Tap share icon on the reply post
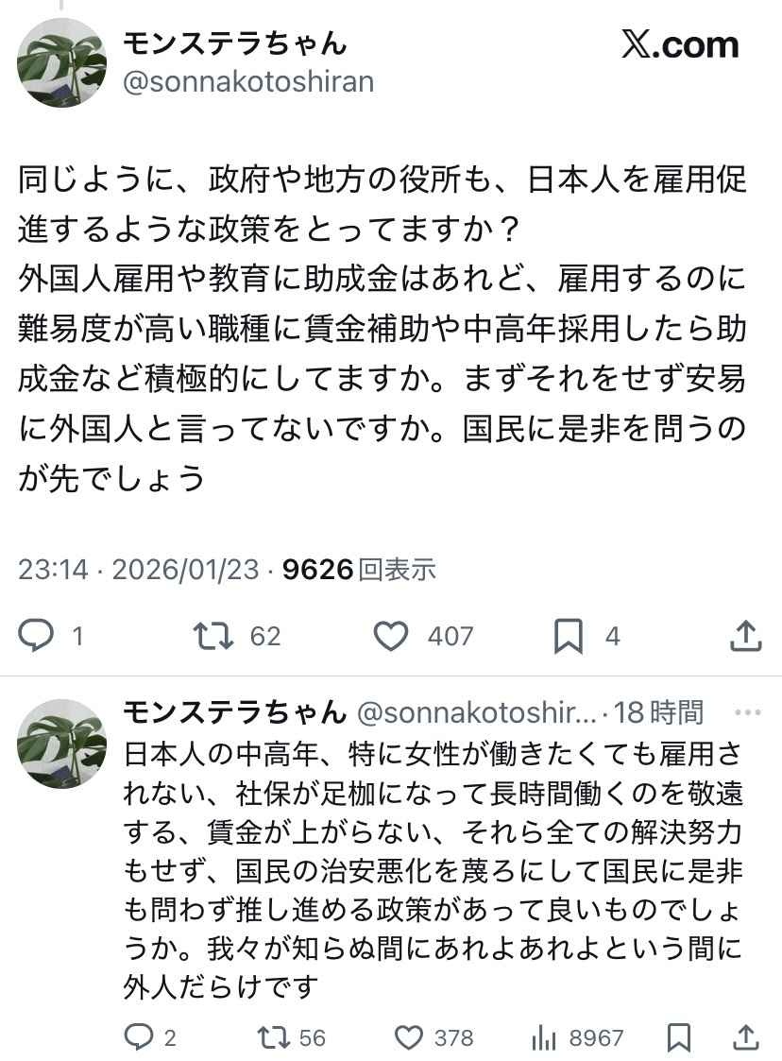 point(746,1037)
